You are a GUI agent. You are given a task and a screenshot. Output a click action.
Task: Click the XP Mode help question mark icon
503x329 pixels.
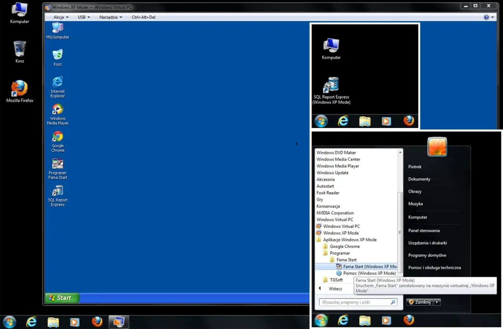(486, 17)
